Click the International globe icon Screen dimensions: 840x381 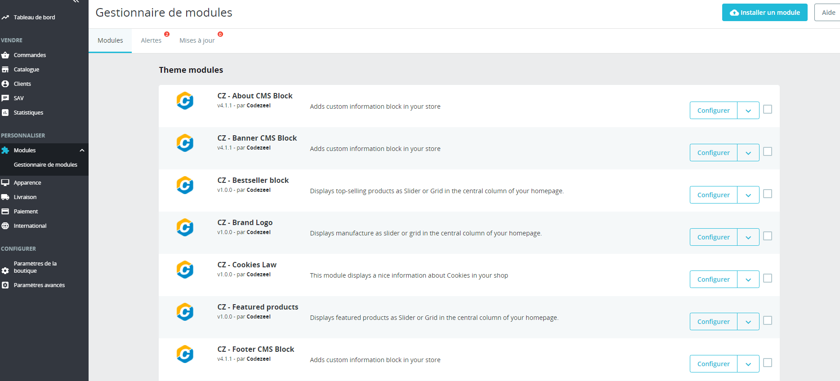point(5,226)
